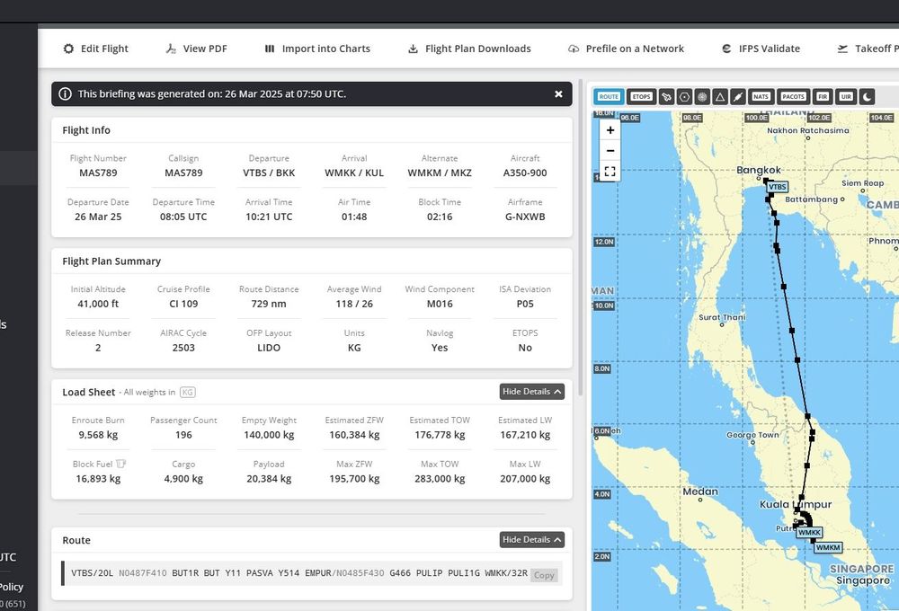The height and width of the screenshot is (611, 899).
Task: Toggle the triangle waypoint layer icon
Action: pyautogui.click(x=720, y=96)
